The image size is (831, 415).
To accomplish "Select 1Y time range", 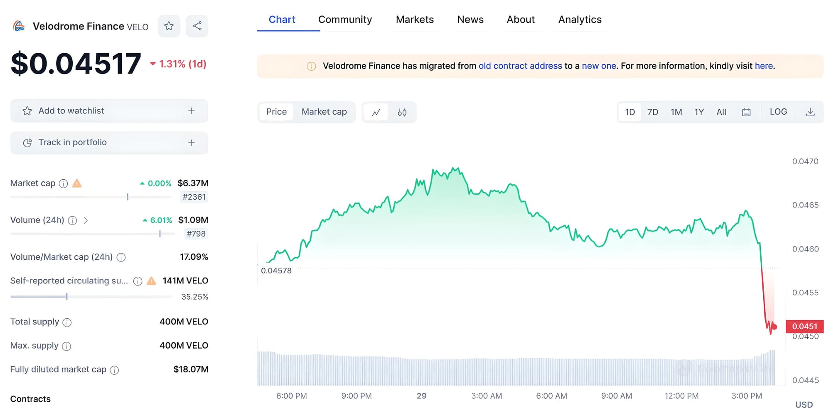I will click(699, 112).
